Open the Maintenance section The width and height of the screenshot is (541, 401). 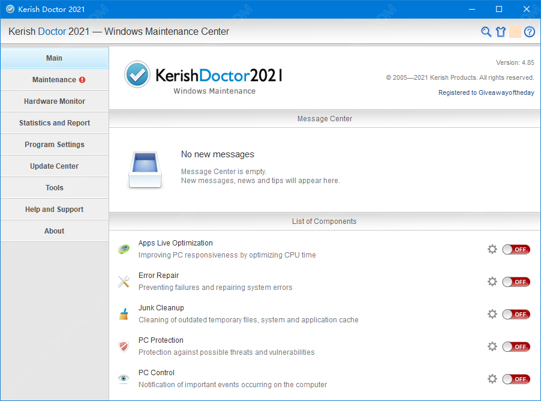tap(55, 80)
